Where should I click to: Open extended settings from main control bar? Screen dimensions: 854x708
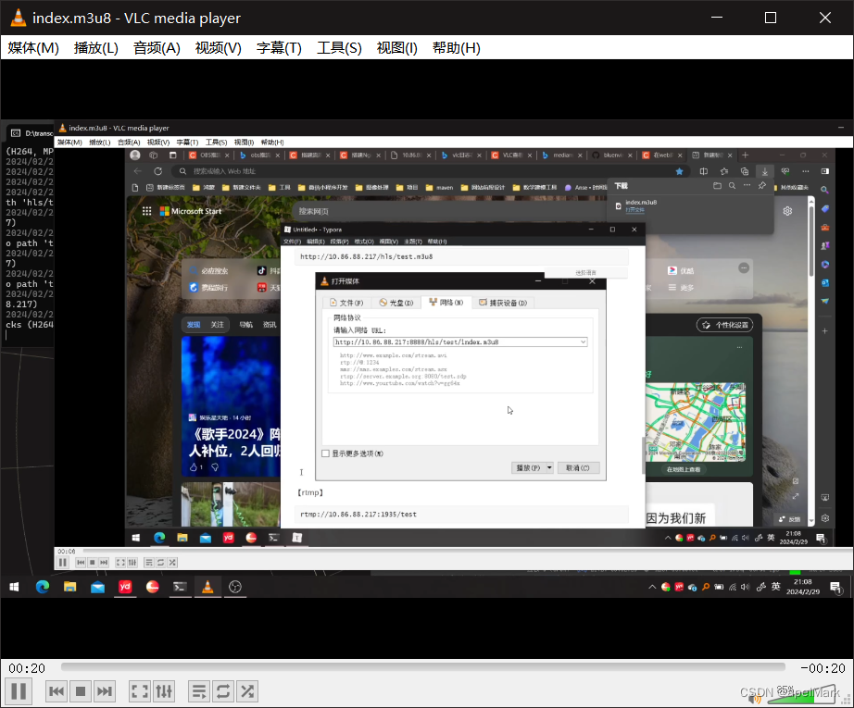tap(164, 691)
